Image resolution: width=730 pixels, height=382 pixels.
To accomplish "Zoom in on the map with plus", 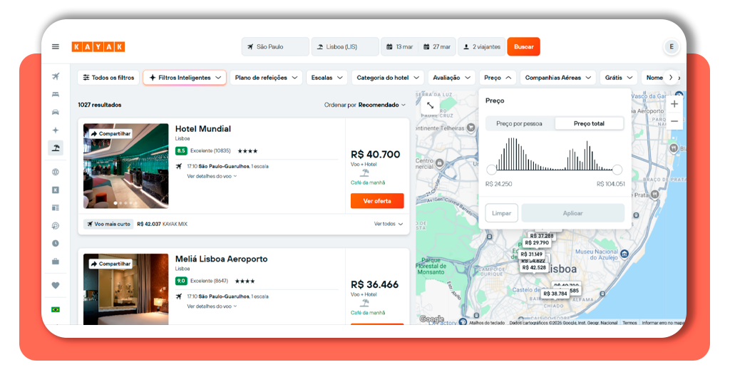I will [x=674, y=104].
